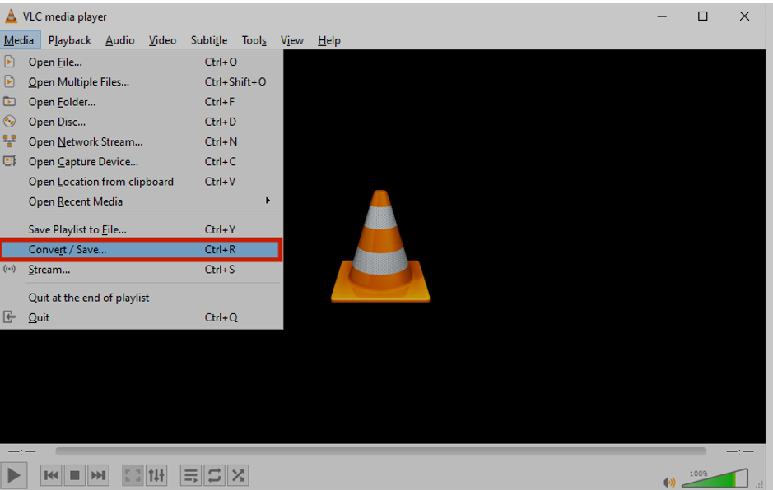The height and width of the screenshot is (490, 773).
Task: Show extended settings equalizer icon
Action: coord(156,475)
